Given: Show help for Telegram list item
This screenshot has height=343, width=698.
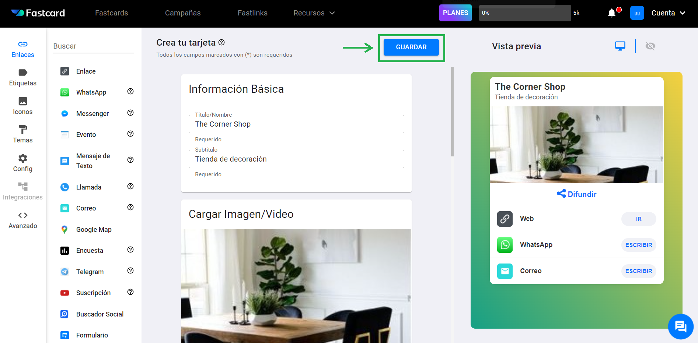Looking at the screenshot, I should coord(130,270).
